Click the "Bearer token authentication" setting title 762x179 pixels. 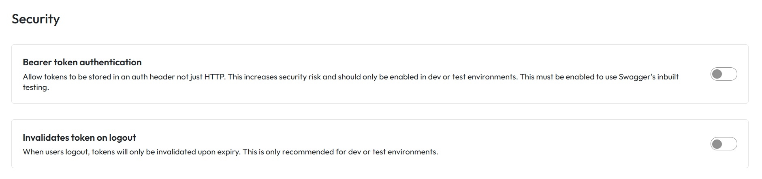coord(82,62)
